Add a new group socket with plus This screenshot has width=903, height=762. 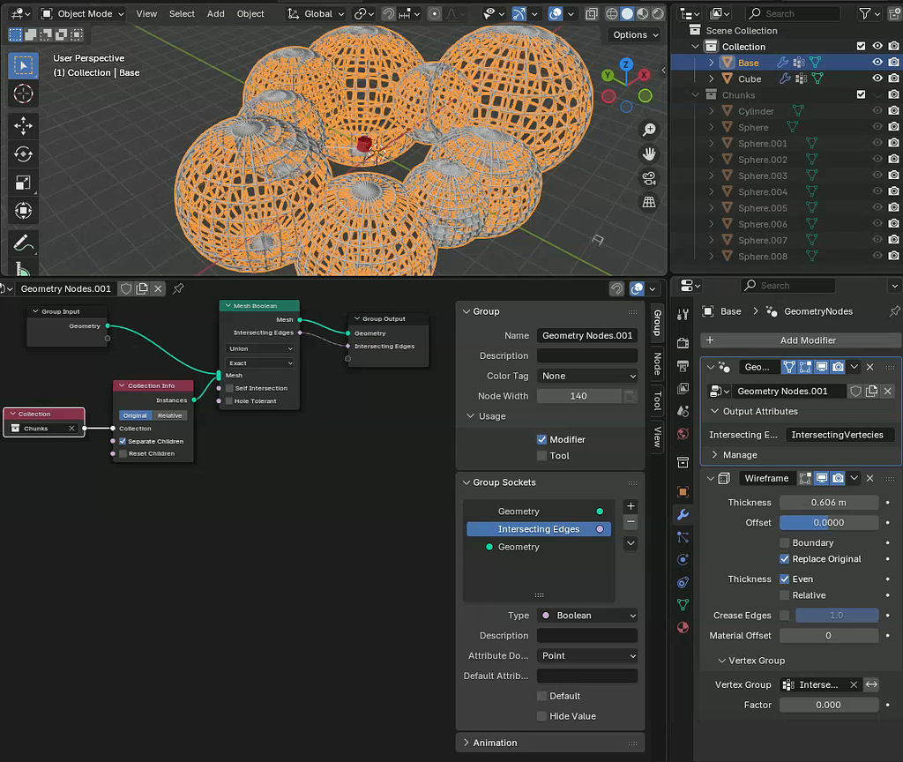coord(631,506)
